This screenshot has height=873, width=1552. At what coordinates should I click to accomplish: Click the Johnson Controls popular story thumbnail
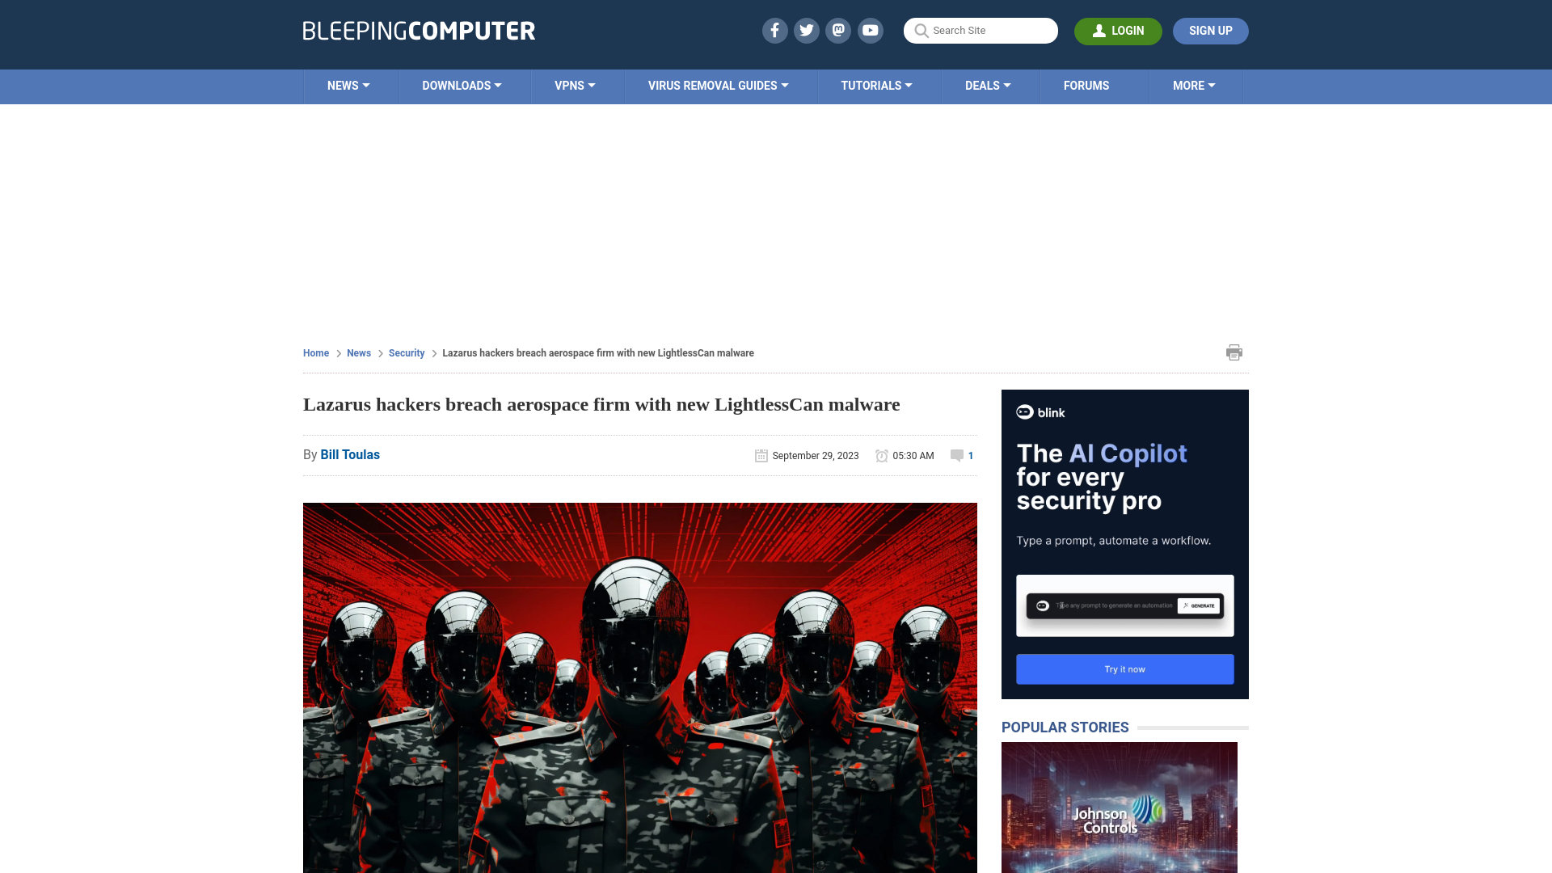click(x=1120, y=807)
